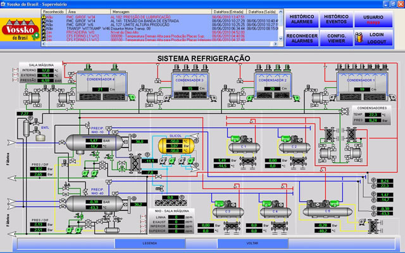This screenshot has width=405, height=253.
Task: Click the Sala Máquina INTERNO value 17,0
Action: (46, 70)
